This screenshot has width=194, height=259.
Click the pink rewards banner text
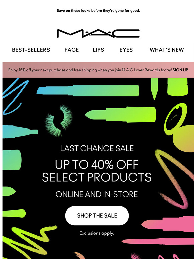tap(90, 70)
